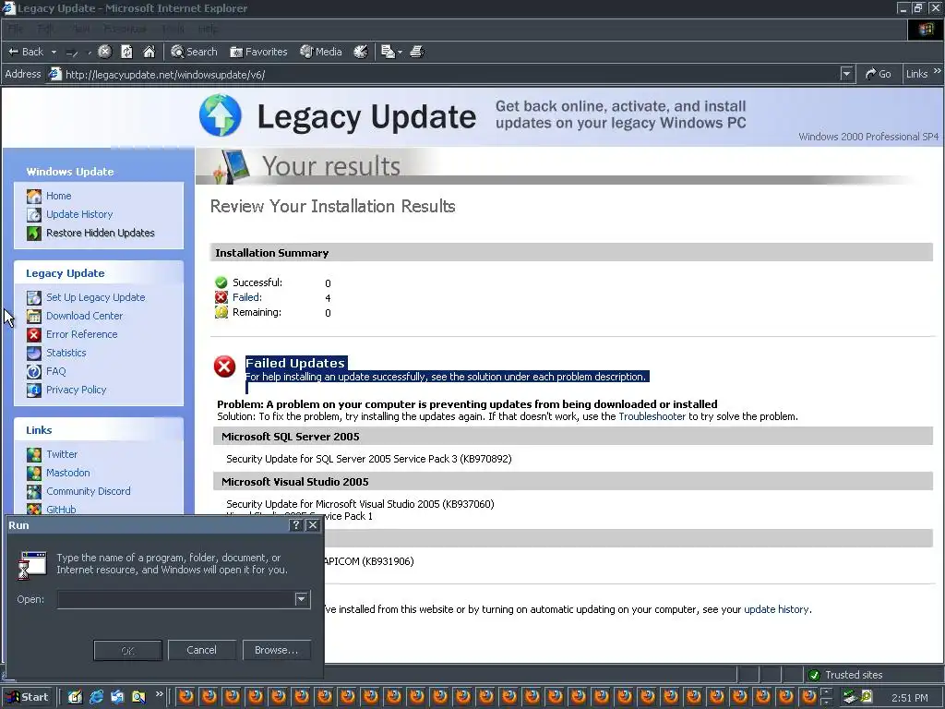The height and width of the screenshot is (709, 945).
Task: Click the Go button
Action: (879, 74)
